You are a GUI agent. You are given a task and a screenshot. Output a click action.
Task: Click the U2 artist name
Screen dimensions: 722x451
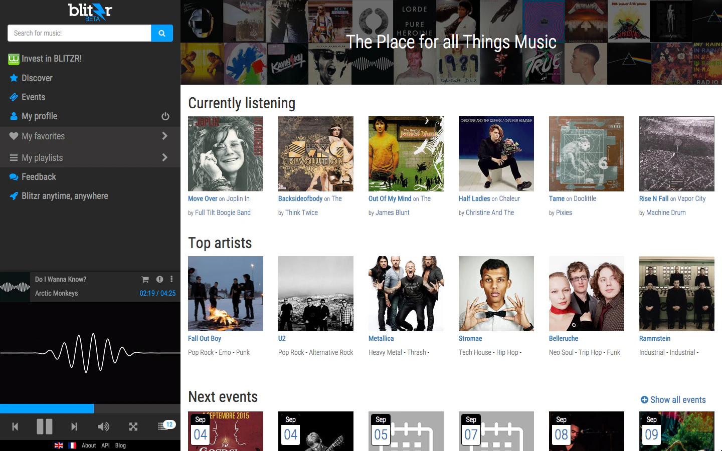pos(282,339)
